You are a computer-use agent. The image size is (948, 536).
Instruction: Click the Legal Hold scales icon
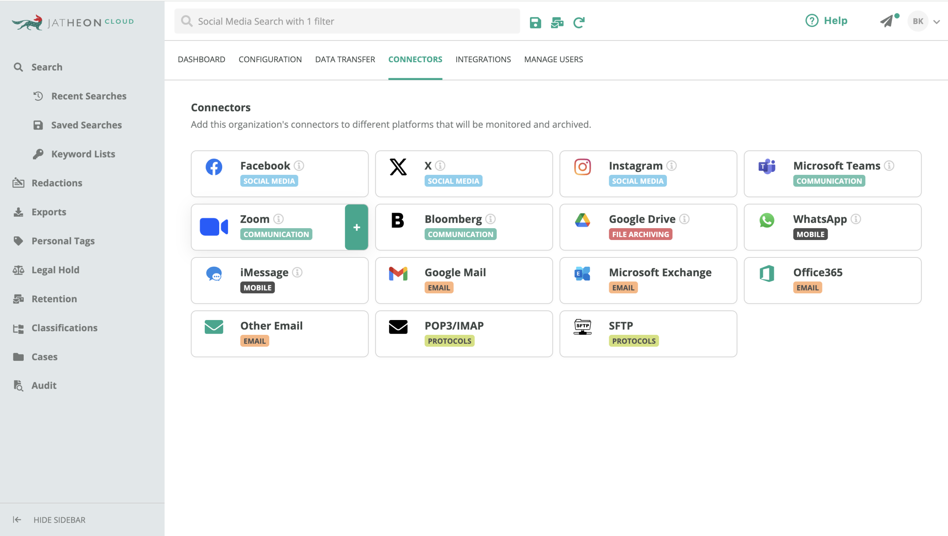pyautogui.click(x=18, y=270)
